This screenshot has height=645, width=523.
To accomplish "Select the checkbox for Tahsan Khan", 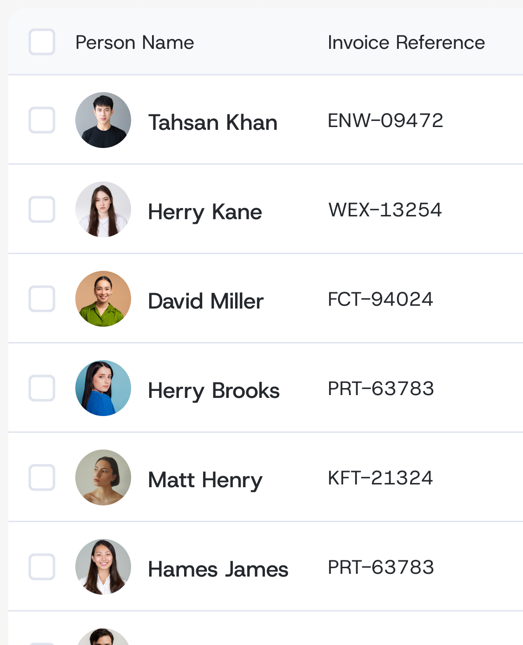I will point(42,120).
